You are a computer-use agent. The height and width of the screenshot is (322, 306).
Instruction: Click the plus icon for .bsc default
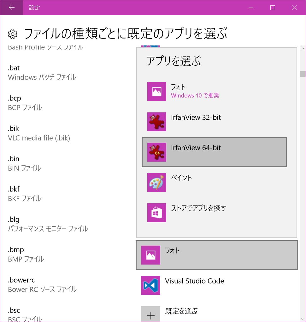click(x=151, y=314)
